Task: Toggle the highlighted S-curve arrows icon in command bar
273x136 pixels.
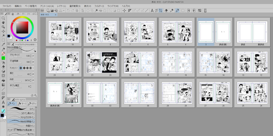Action: [x=160, y=11]
